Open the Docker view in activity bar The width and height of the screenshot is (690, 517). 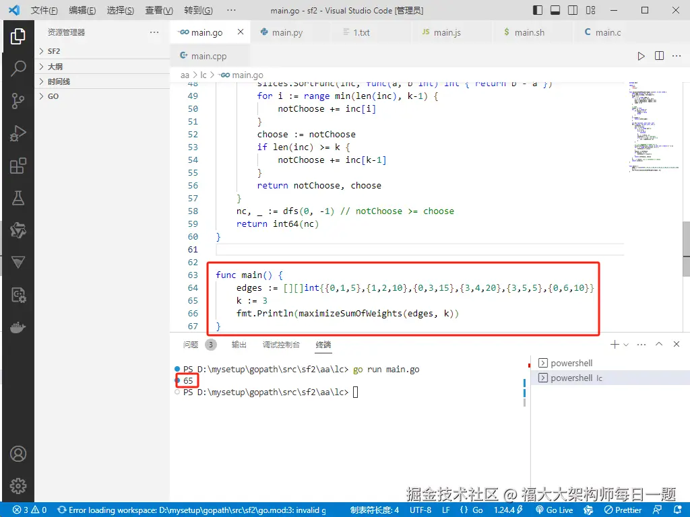(x=18, y=328)
